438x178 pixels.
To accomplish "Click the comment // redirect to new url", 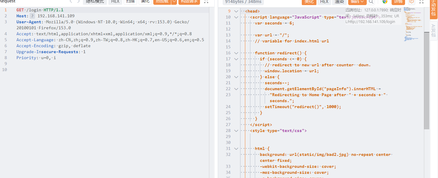I will point(318,65).
